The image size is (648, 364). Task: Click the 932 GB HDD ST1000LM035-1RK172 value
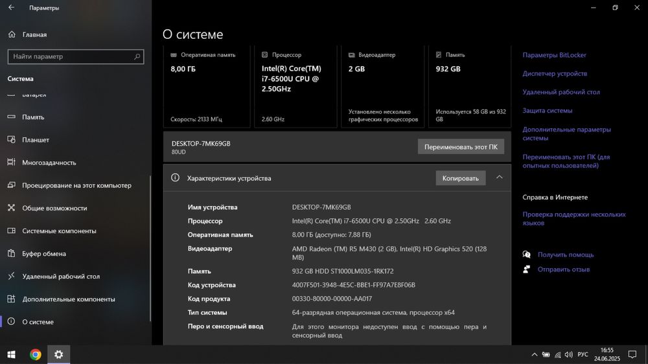pos(343,271)
